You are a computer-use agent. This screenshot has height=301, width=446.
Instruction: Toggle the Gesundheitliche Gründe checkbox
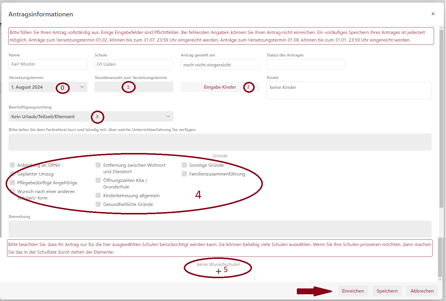98,204
